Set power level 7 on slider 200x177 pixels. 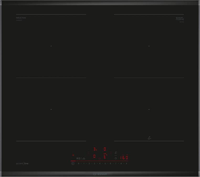pos(116,163)
